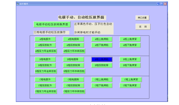Activate B相电极升 button
The height and width of the screenshot is (105, 179).
click(45, 59)
